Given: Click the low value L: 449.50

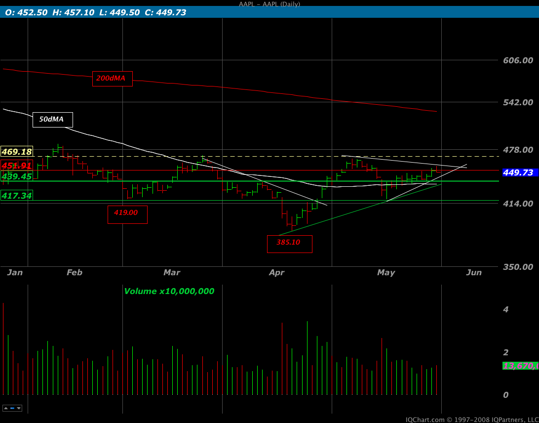Looking at the screenshot, I should point(119,13).
